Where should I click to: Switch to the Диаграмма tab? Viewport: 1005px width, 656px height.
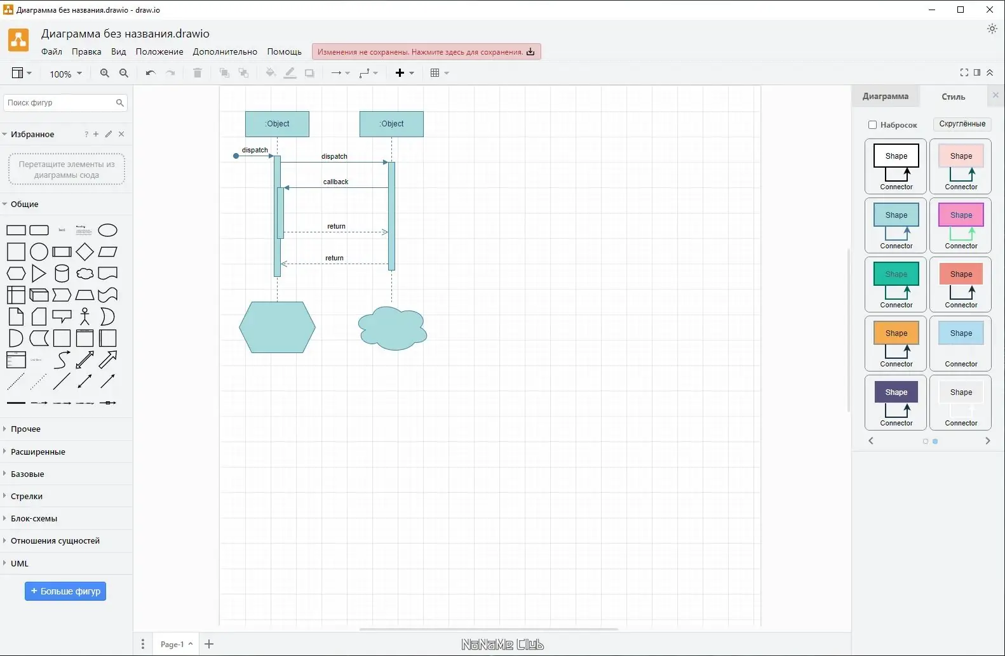pyautogui.click(x=886, y=97)
